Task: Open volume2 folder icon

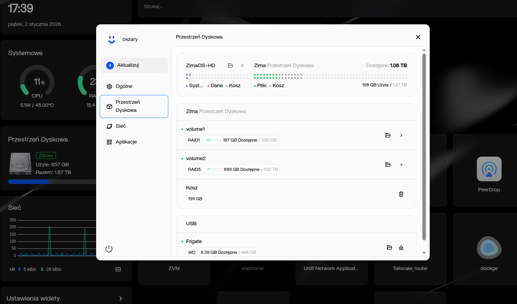Action: coord(388,165)
